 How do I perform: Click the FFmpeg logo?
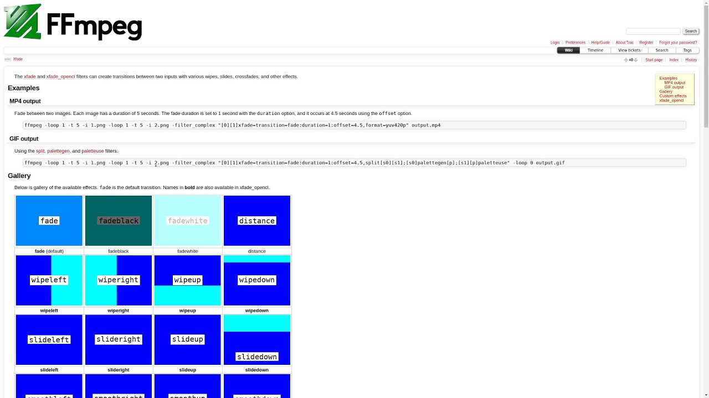pos(73,22)
